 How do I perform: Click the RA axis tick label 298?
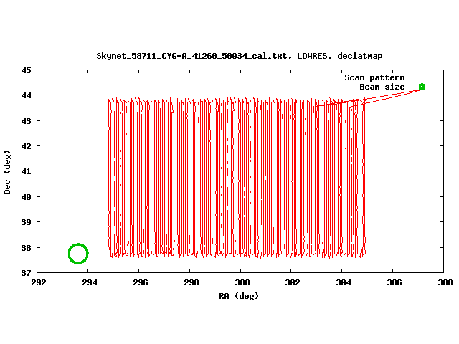click(191, 282)
